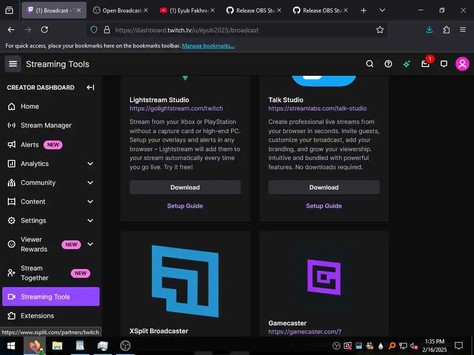
Task: Go back with browser back arrow
Action: (11, 30)
